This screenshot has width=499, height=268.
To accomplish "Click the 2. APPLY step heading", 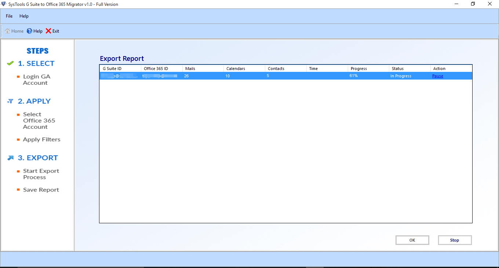I will click(x=34, y=101).
